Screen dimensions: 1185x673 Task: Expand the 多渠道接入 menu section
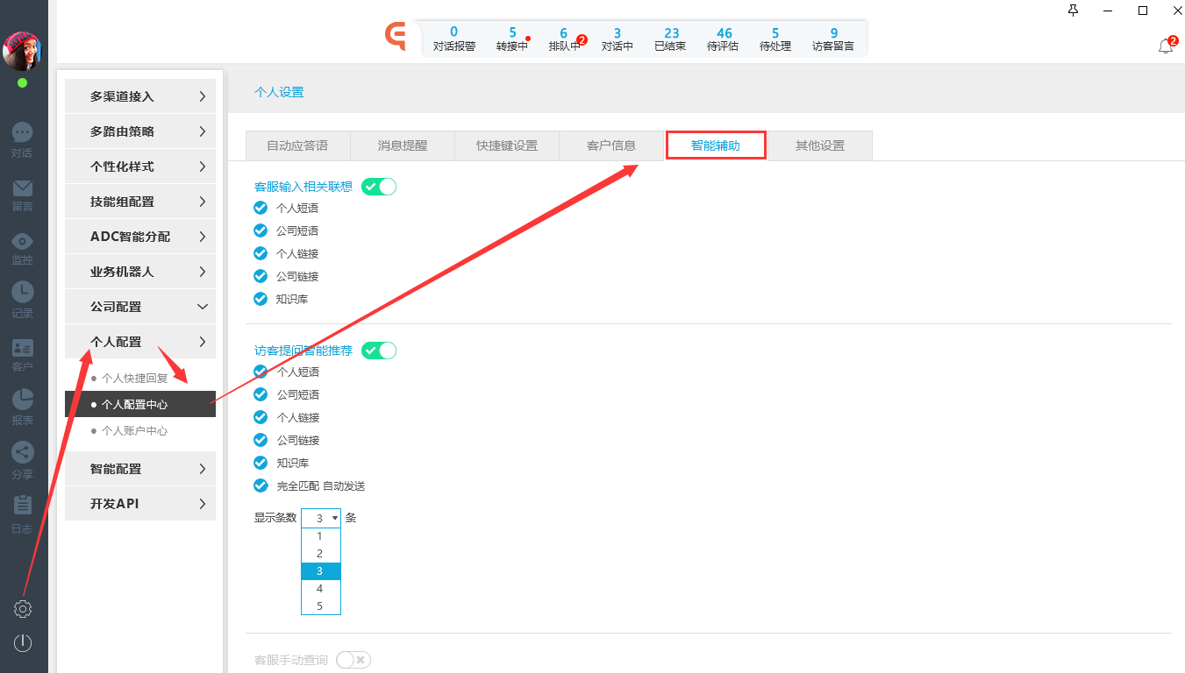(x=140, y=96)
